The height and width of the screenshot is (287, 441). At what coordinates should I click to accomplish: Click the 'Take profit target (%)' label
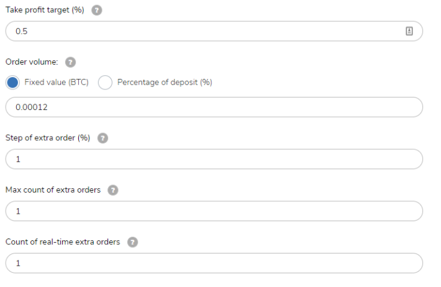pos(45,10)
